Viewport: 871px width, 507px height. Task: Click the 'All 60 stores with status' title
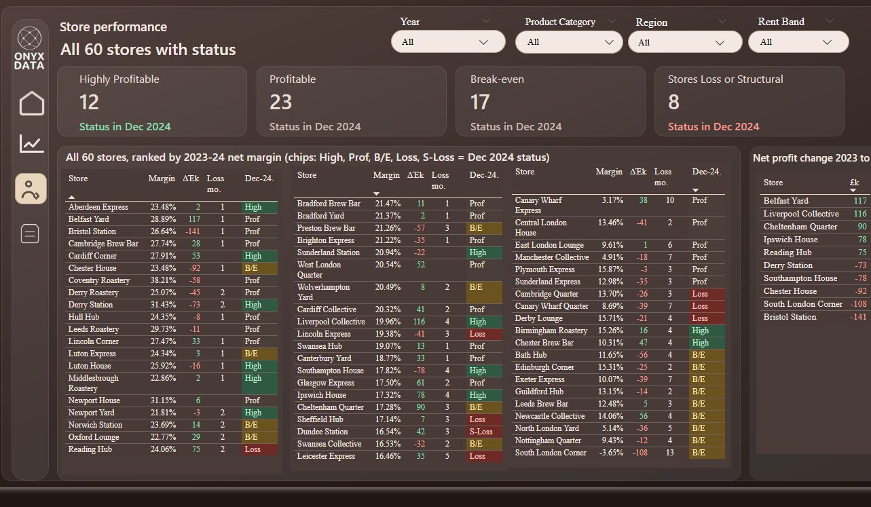148,50
